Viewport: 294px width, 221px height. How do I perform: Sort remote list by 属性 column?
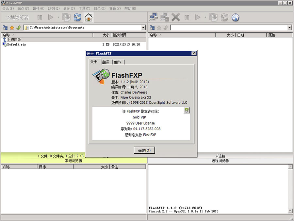tap(279, 35)
